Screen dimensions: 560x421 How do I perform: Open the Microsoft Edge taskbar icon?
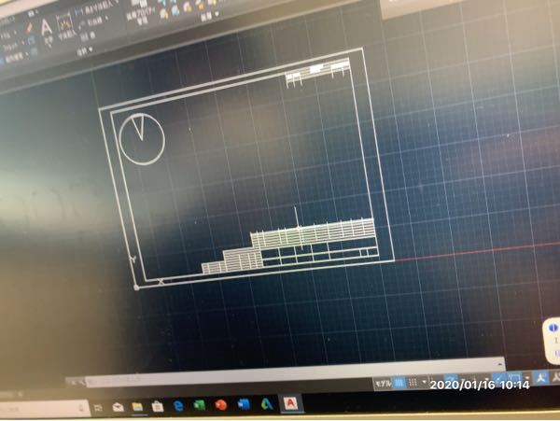point(177,406)
